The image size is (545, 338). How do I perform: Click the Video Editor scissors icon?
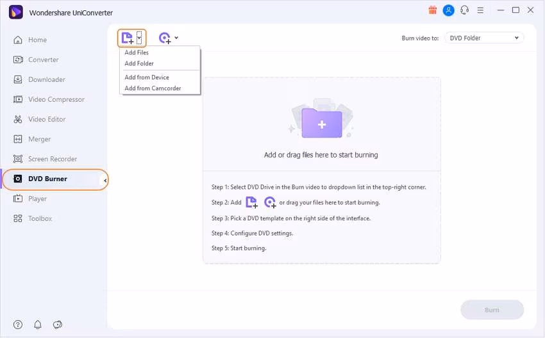tap(18, 119)
